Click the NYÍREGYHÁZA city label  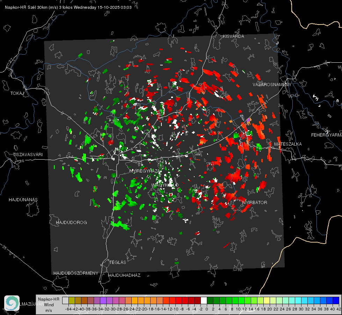pyautogui.click(x=146, y=171)
